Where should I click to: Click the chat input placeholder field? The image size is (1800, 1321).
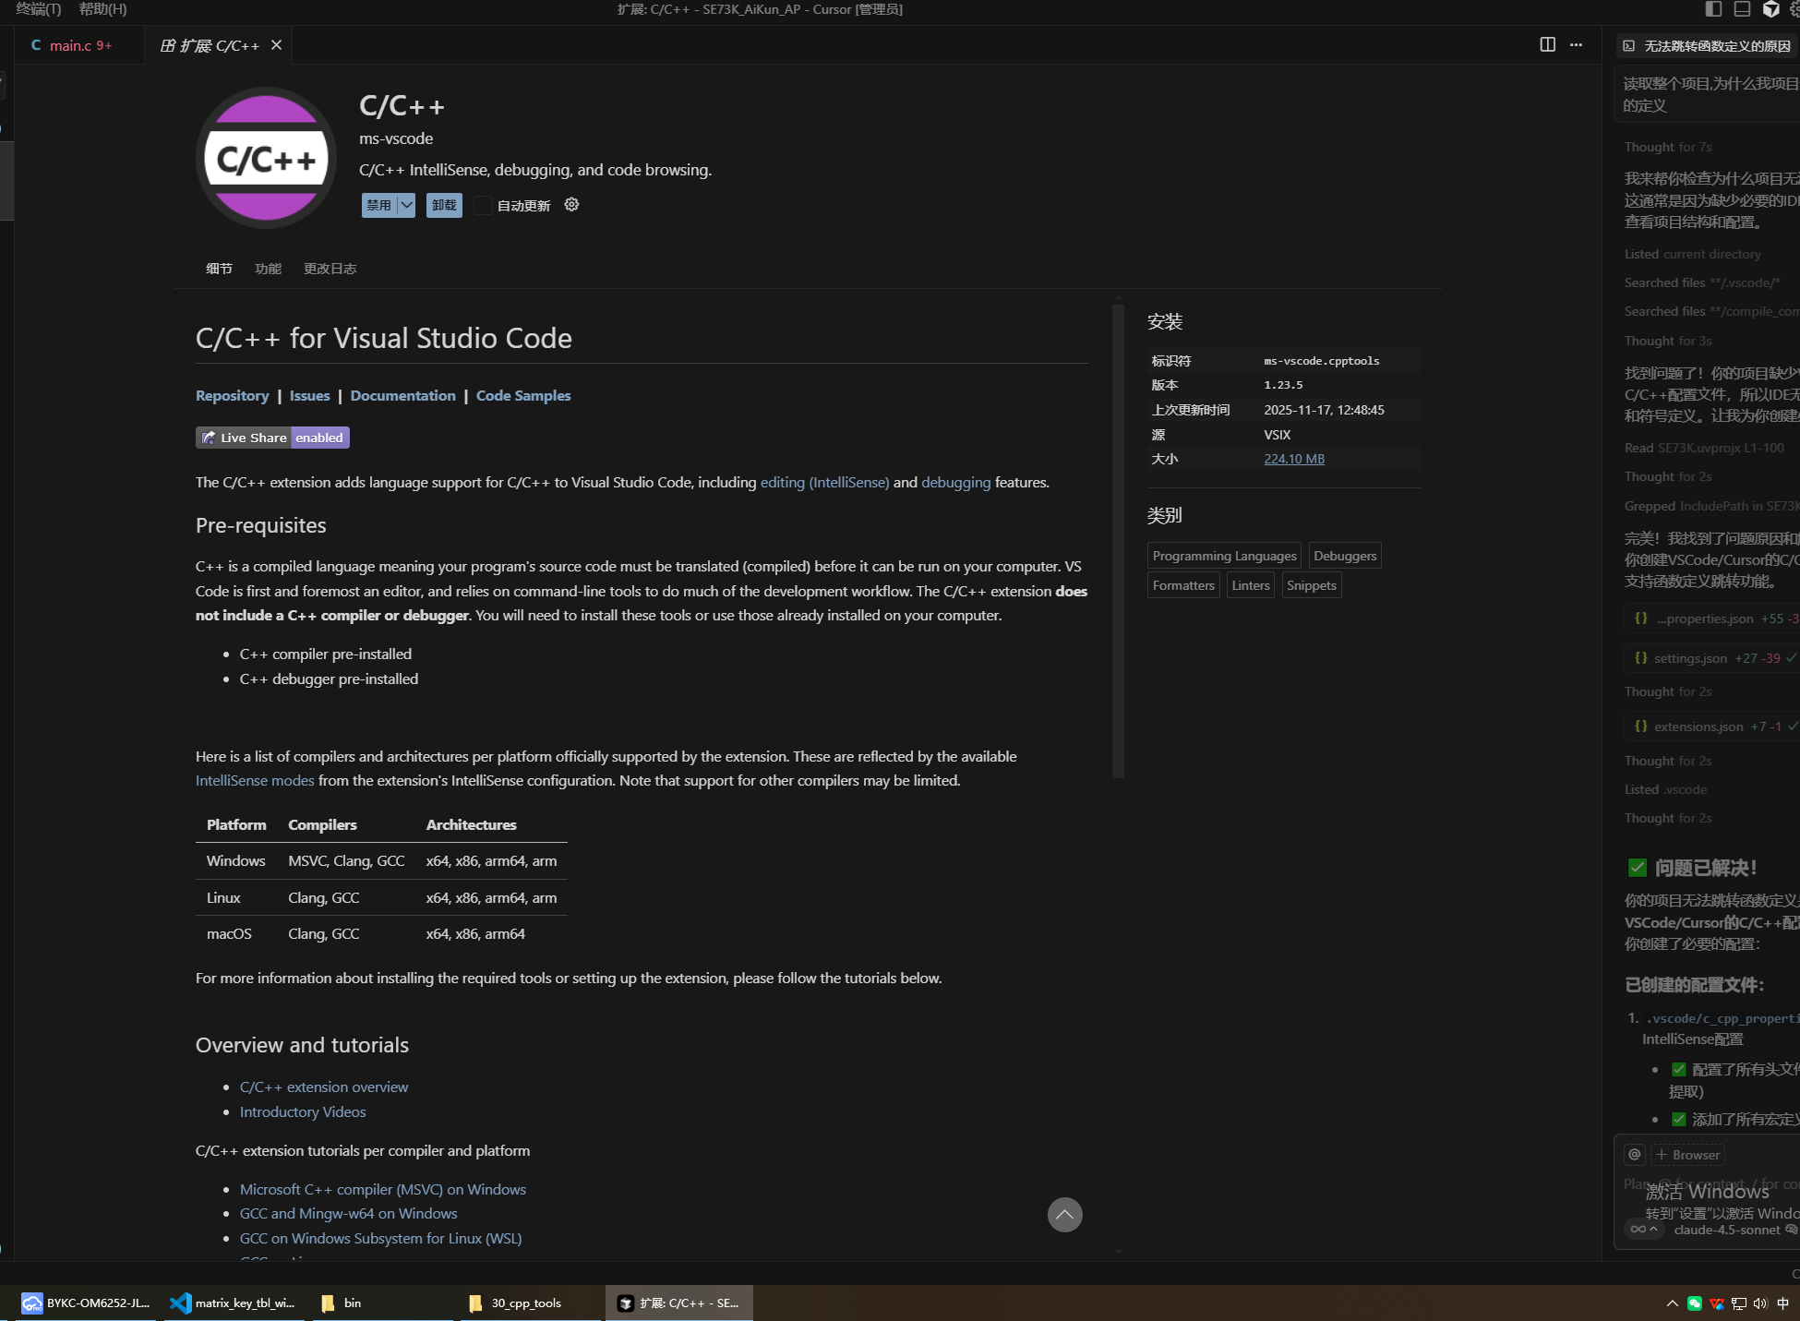click(x=1710, y=1184)
